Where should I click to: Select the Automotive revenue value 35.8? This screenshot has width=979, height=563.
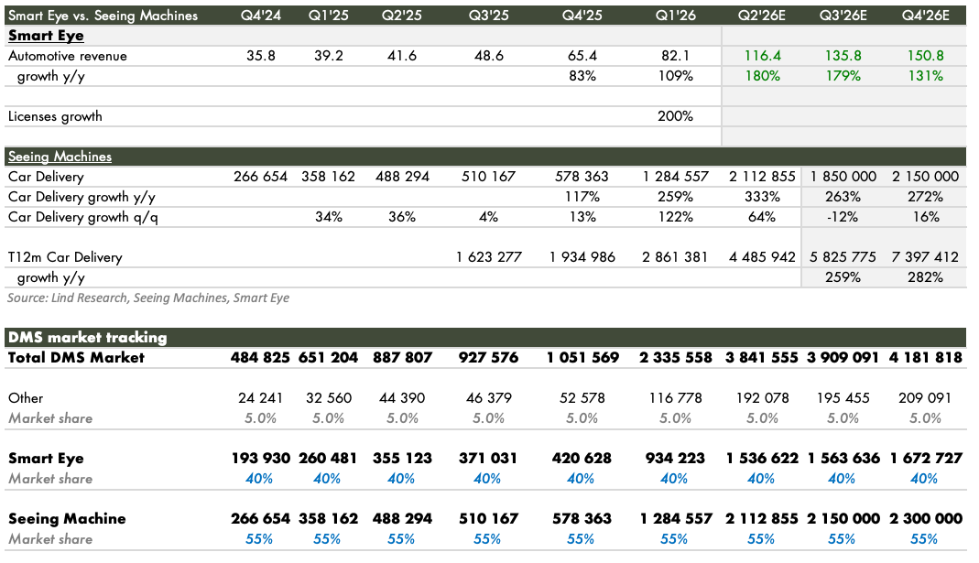[261, 56]
